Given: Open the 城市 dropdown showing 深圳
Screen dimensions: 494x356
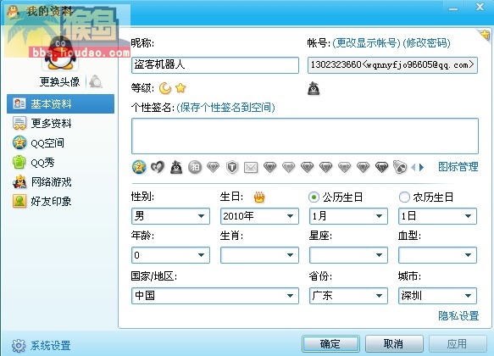Looking at the screenshot, I should pyautogui.click(x=437, y=296).
